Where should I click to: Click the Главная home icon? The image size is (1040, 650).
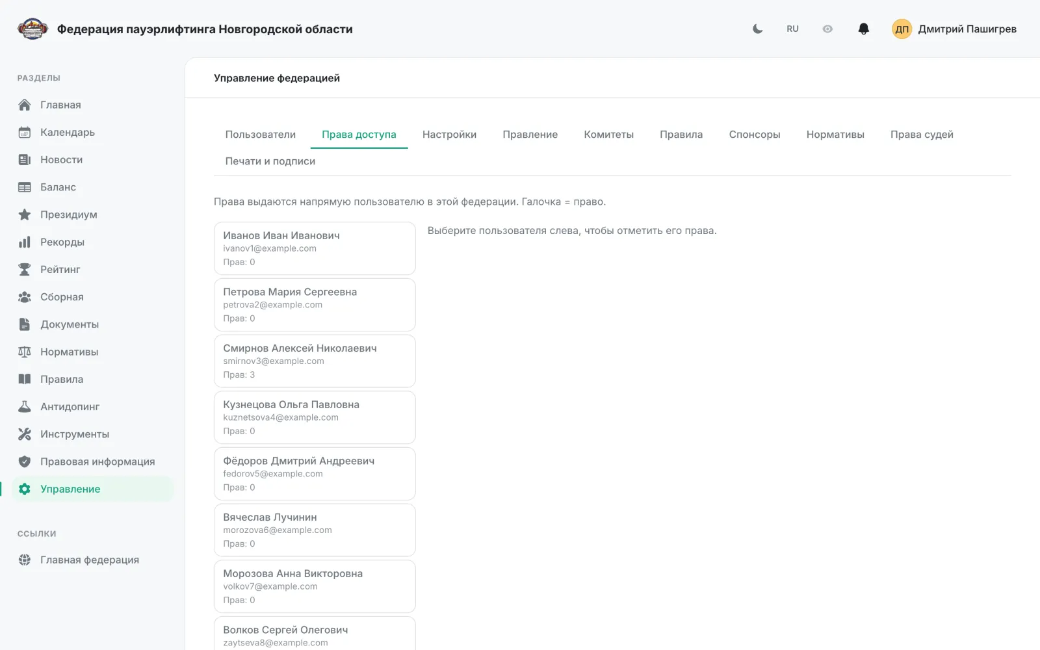pos(25,105)
